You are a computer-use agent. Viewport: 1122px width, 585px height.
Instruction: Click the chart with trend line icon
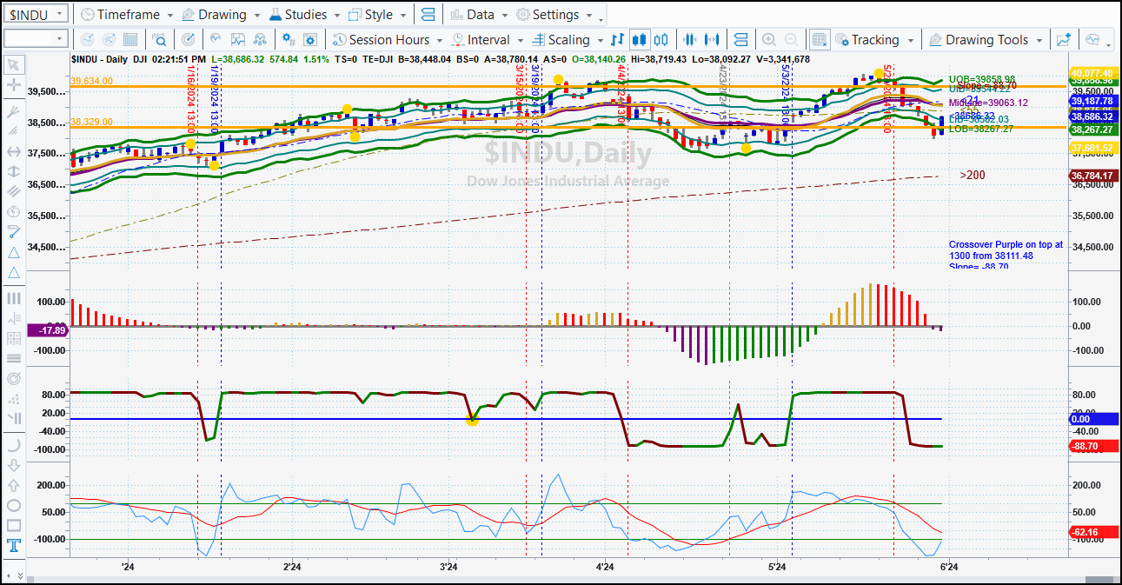(237, 40)
